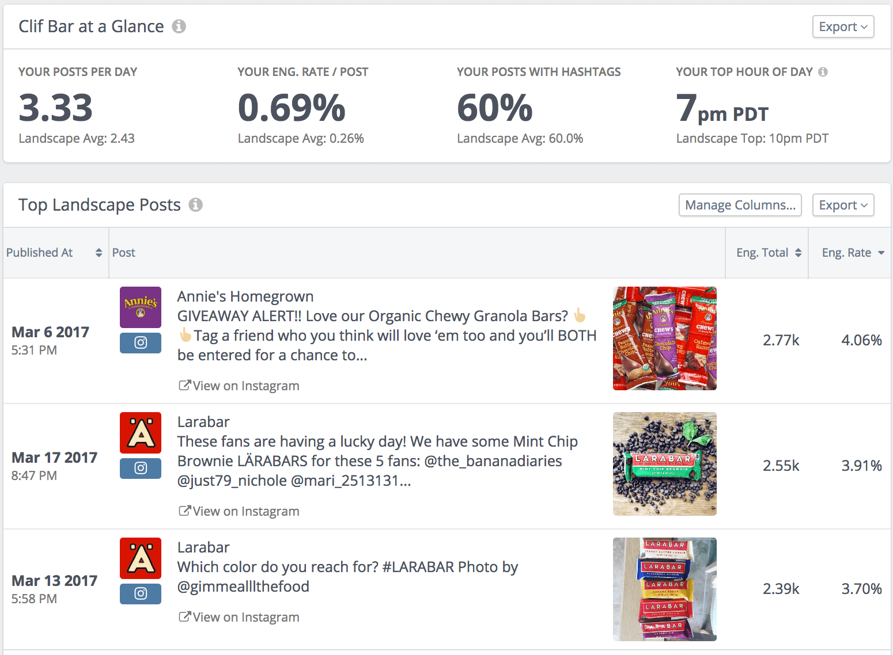The width and height of the screenshot is (893, 655).
Task: Click 0.69% engagement rate value
Action: [x=292, y=108]
